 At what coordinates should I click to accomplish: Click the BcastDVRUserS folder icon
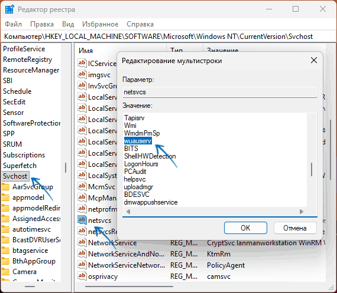(6, 240)
